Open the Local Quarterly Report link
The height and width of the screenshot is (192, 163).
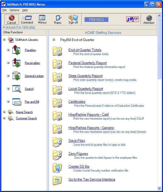pos(86,89)
